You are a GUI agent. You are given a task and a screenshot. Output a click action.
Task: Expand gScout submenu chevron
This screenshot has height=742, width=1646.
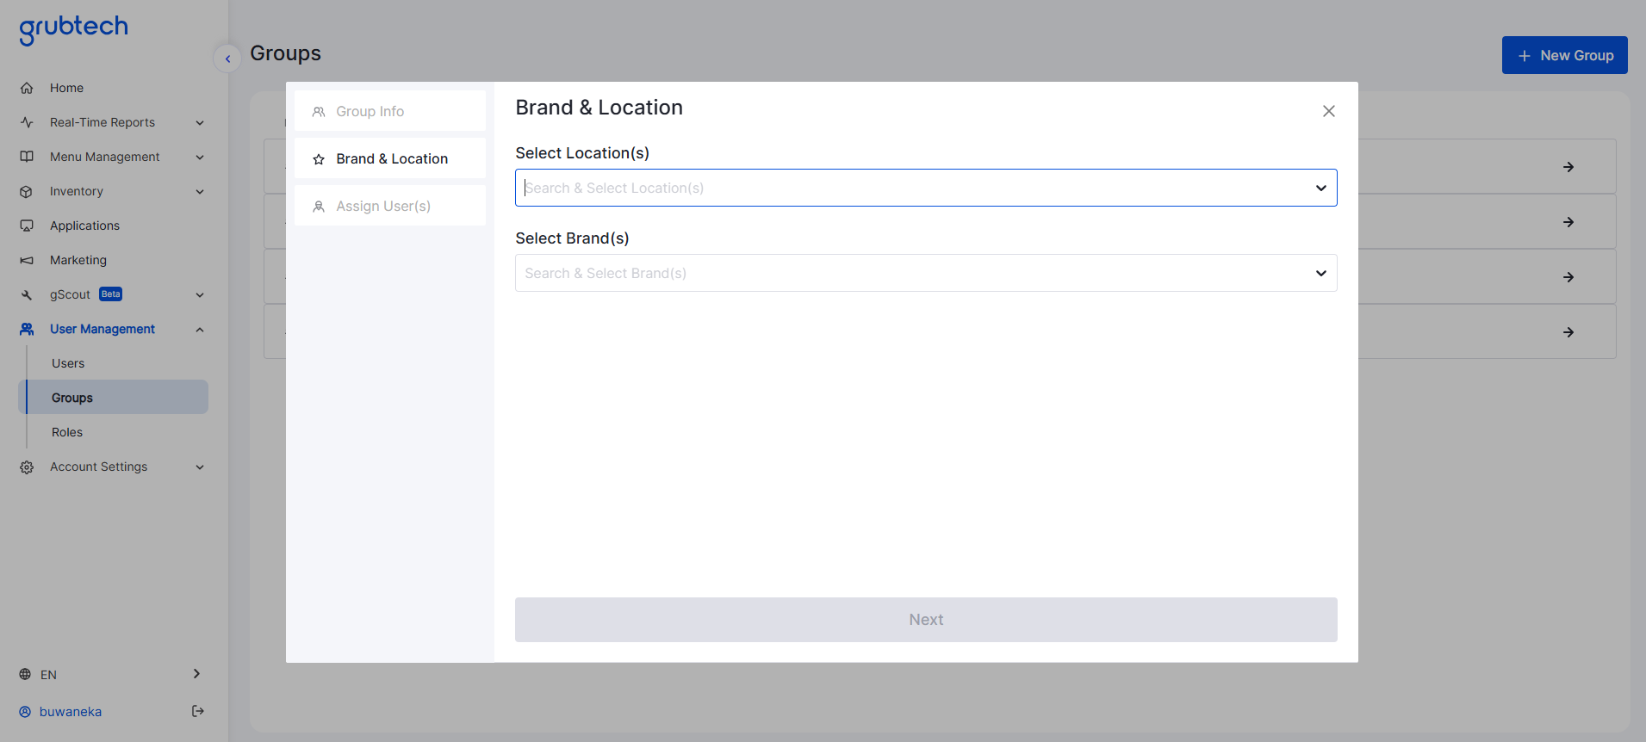coord(200,295)
